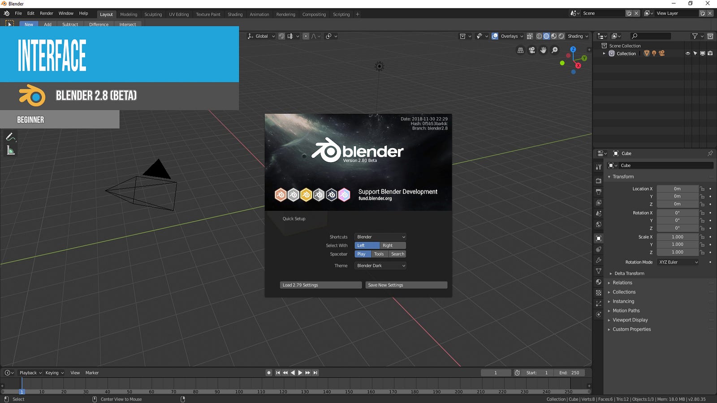The height and width of the screenshot is (403, 717).
Task: Open the File menu
Action: tap(18, 13)
